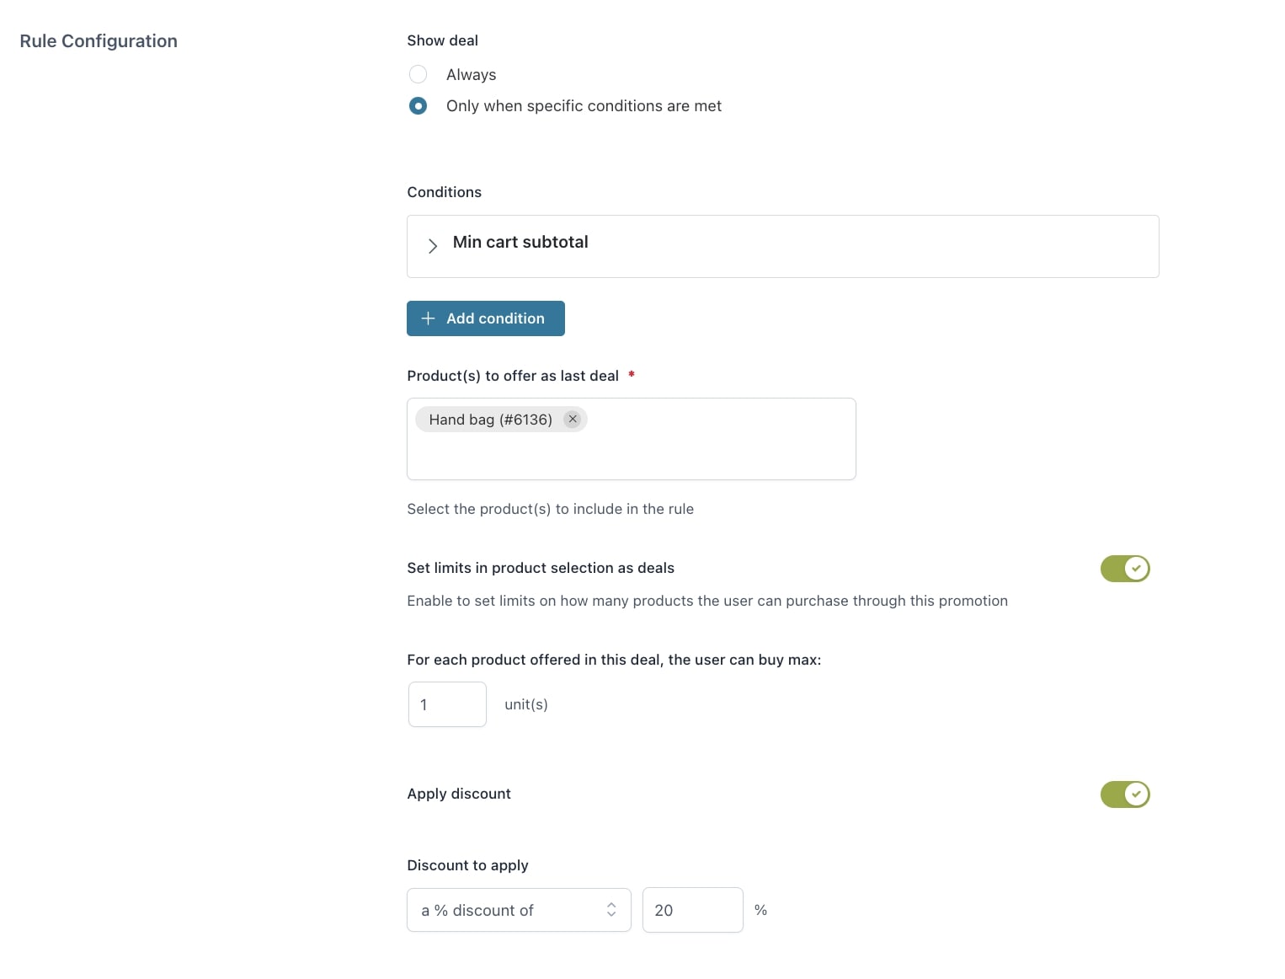Select Only when specific conditions are met
Image resolution: width=1285 pixels, height=979 pixels.
(x=418, y=106)
